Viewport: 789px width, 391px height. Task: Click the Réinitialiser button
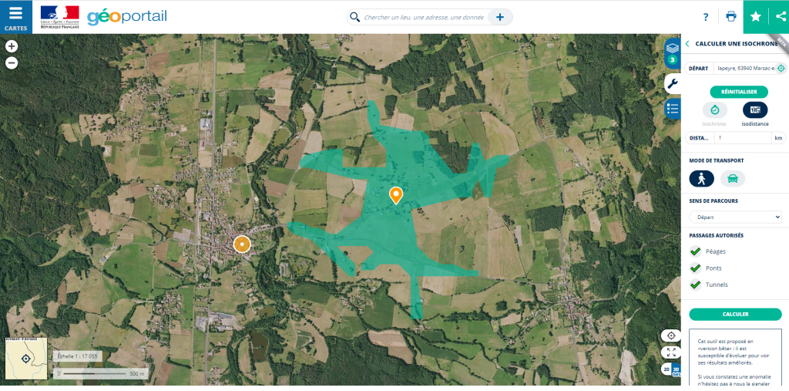click(x=738, y=92)
